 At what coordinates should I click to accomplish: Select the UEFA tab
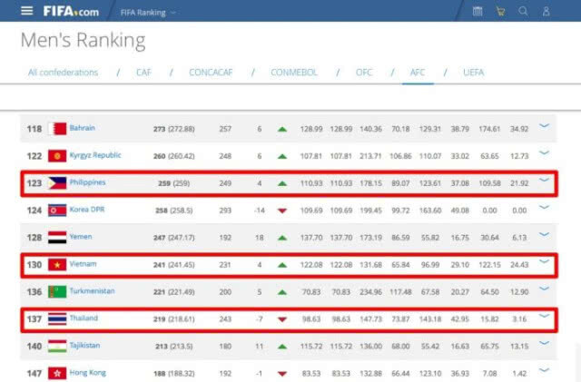pos(474,73)
